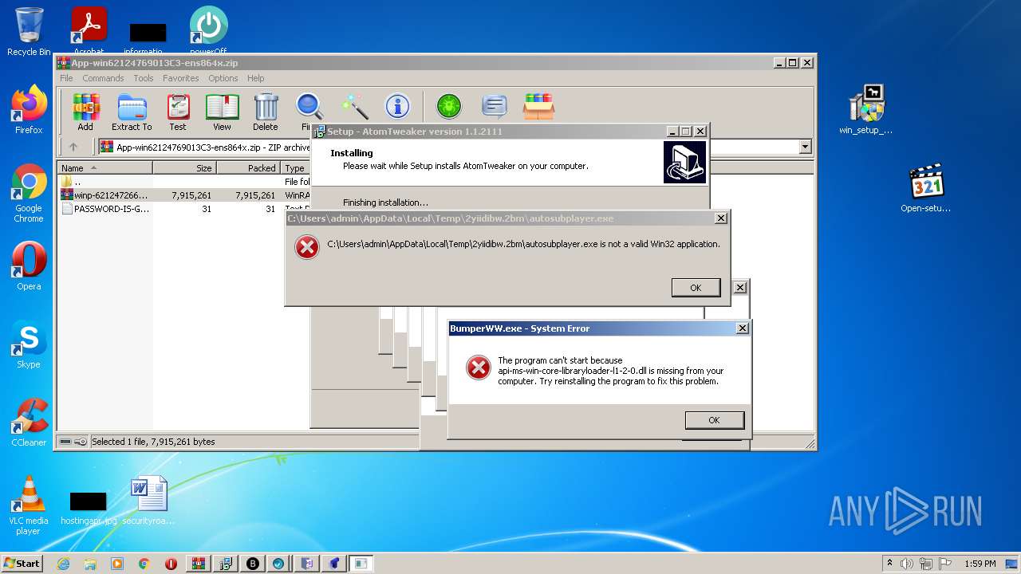Open the Recycle Bin desktop icon
The image size is (1021, 574).
click(x=29, y=32)
